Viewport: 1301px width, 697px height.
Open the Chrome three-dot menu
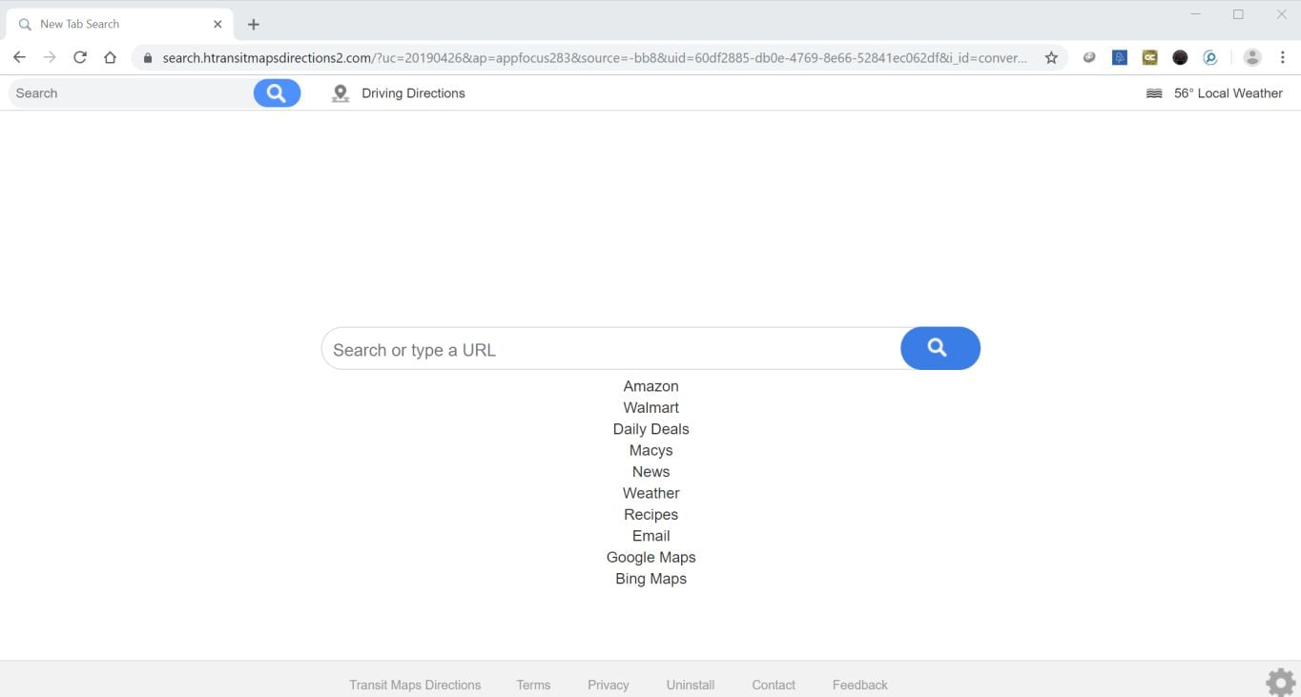click(1283, 57)
